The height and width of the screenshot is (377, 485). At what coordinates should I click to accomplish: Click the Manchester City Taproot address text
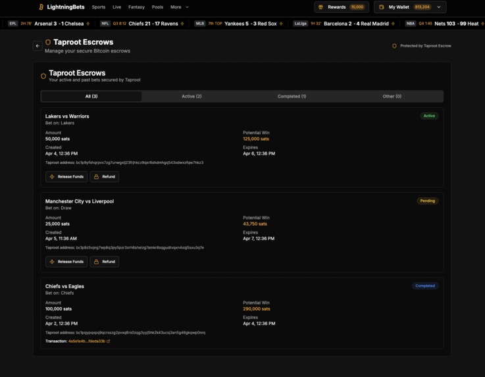pos(124,247)
